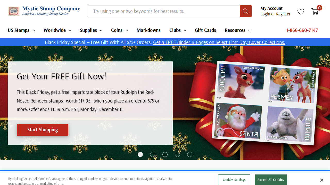Expand the US Stamps menu

pos(21,30)
